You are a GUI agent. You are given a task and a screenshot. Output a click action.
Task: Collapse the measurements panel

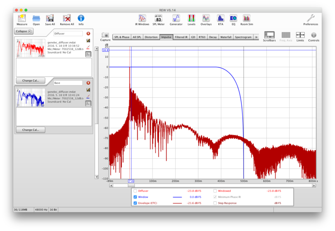pos(24,31)
